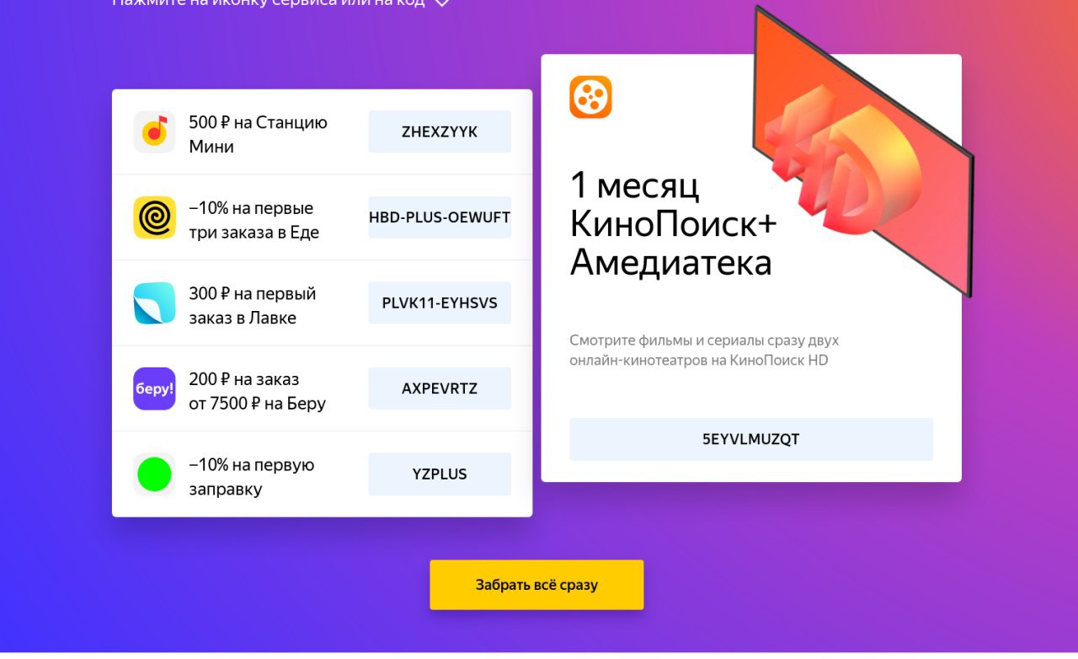
Task: Select the 300 ₽ на первый заказ в Лавке text
Action: [252, 306]
